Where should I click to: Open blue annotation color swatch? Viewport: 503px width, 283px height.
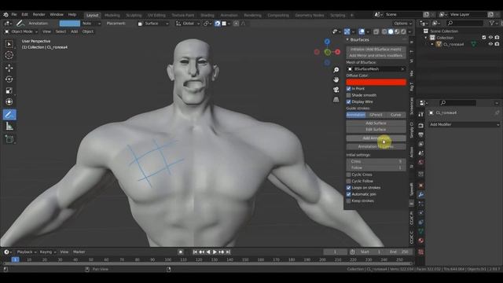70,24
